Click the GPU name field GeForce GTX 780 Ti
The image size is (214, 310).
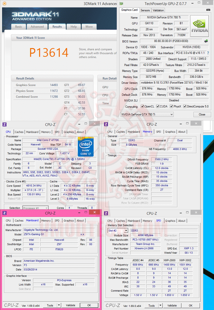(x=164, y=18)
